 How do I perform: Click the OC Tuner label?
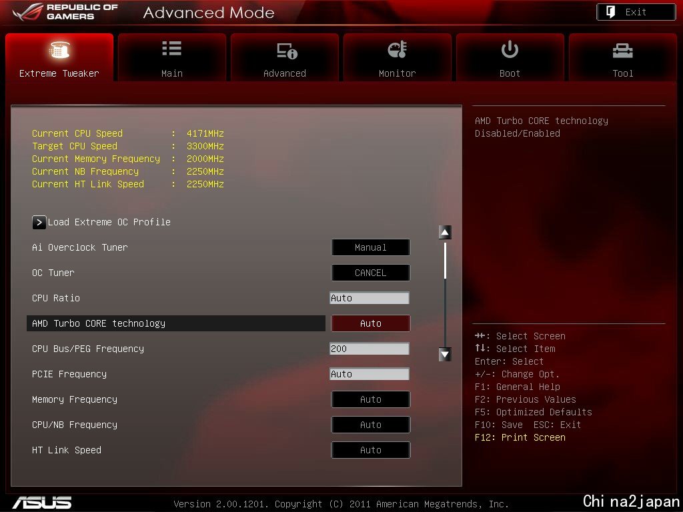click(x=53, y=273)
